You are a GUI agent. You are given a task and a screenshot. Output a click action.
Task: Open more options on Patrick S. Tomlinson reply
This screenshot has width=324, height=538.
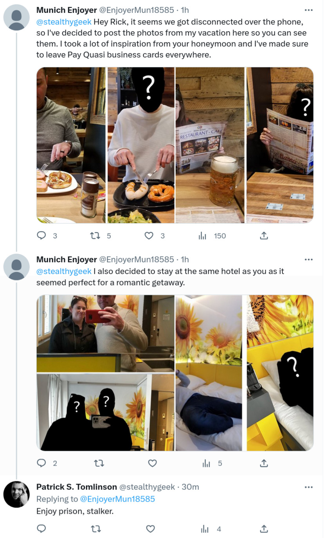[x=309, y=487]
